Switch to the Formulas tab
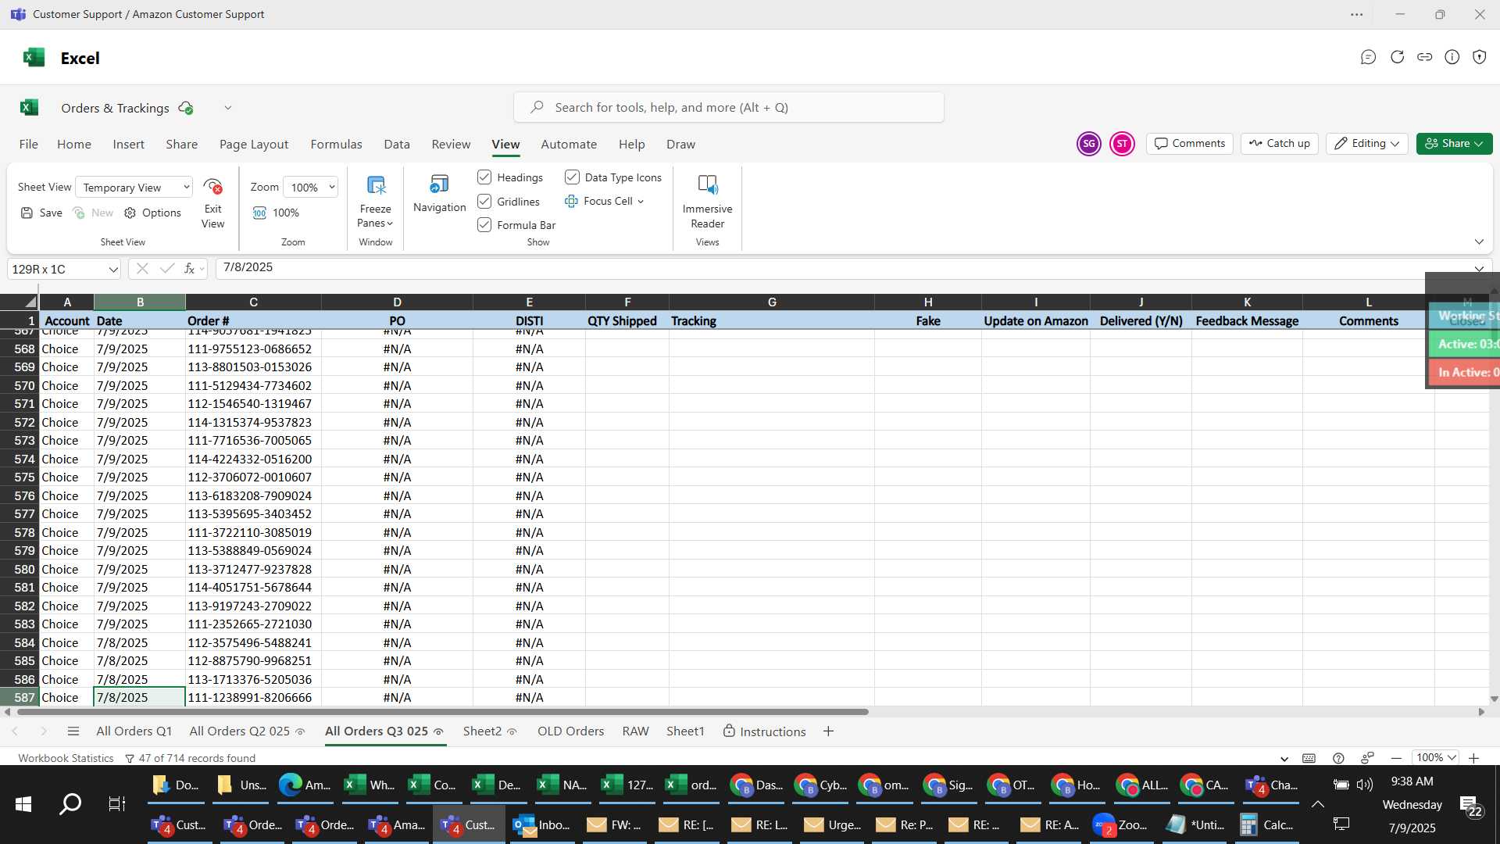 [x=336, y=144]
